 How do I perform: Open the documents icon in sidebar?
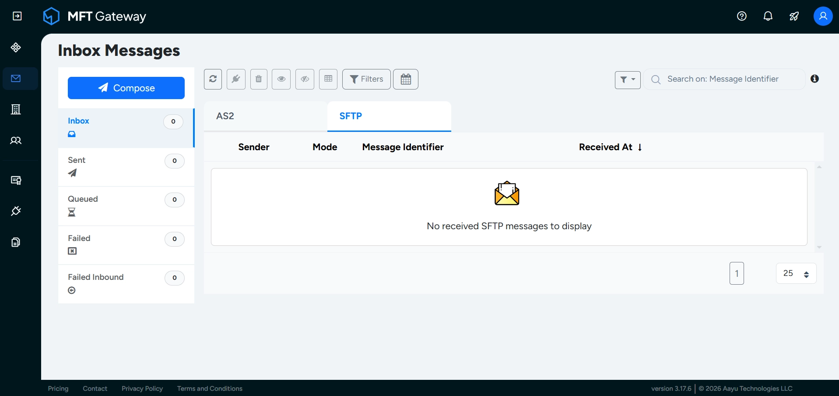pos(16,242)
